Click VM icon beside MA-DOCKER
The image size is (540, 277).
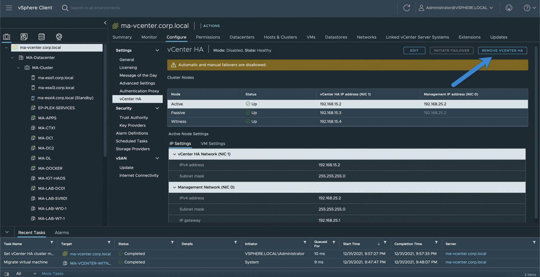pos(33,168)
